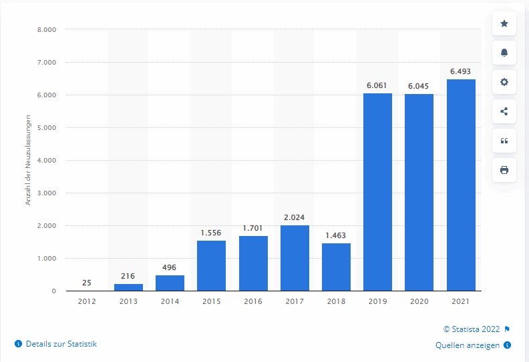Image resolution: width=529 pixels, height=362 pixels.
Task: Click the value label 6.045
Action: tap(418, 86)
